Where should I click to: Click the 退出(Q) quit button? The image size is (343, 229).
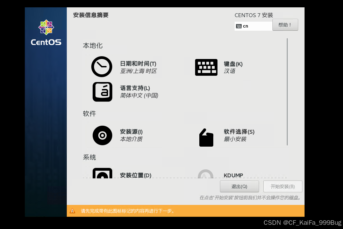[x=239, y=186]
